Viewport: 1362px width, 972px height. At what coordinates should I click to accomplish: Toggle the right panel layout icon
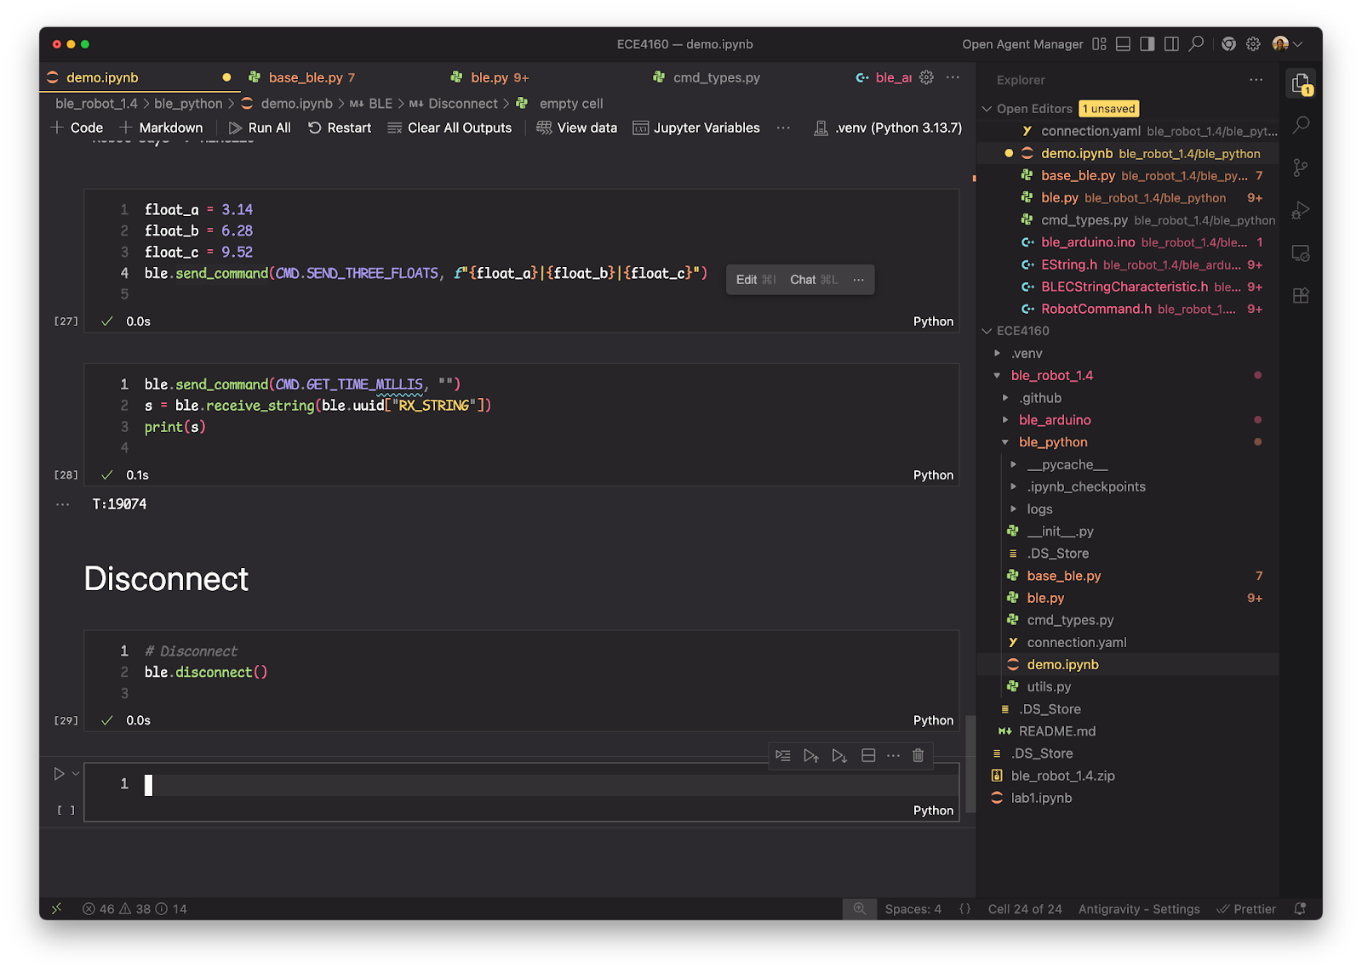[x=1147, y=43]
